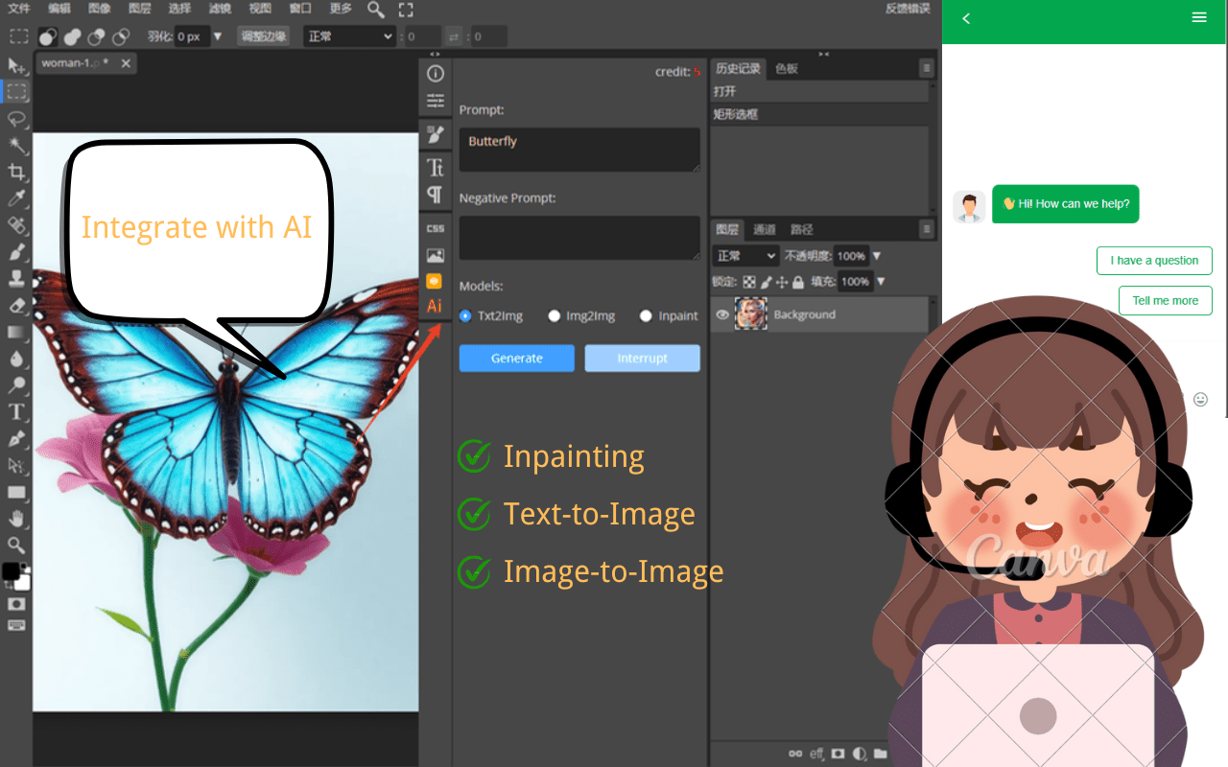The image size is (1228, 767).
Task: Open the 滤镜 (Filter) menu
Action: point(220,9)
